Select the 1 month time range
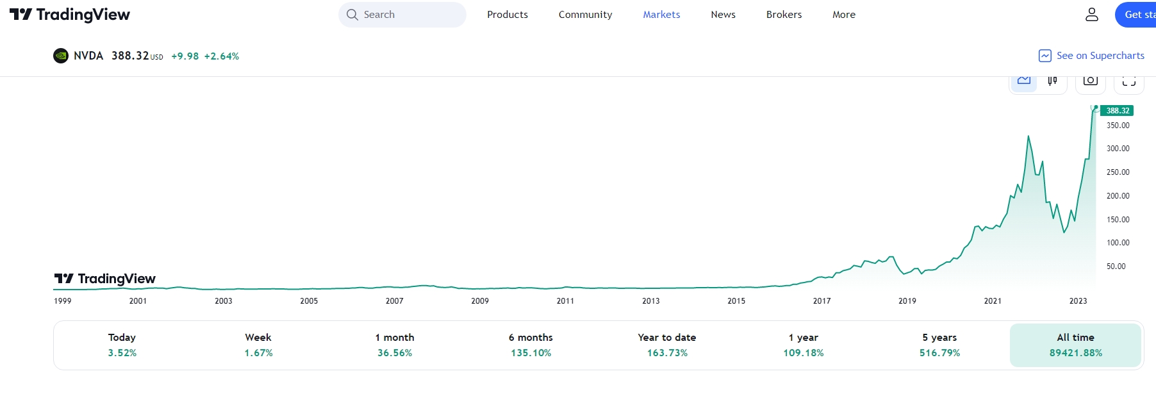This screenshot has width=1156, height=394. (x=395, y=345)
